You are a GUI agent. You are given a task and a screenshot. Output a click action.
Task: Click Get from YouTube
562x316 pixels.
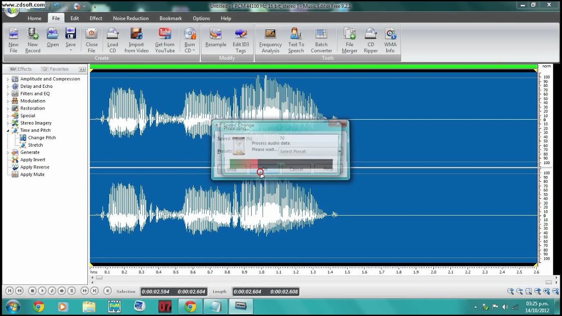click(165, 40)
